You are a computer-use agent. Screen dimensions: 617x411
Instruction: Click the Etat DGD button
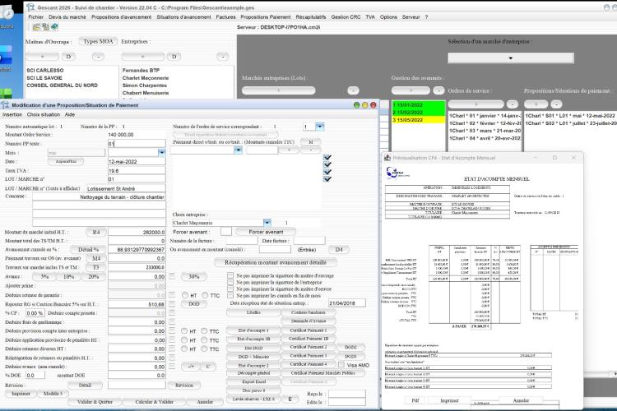tap(253, 348)
